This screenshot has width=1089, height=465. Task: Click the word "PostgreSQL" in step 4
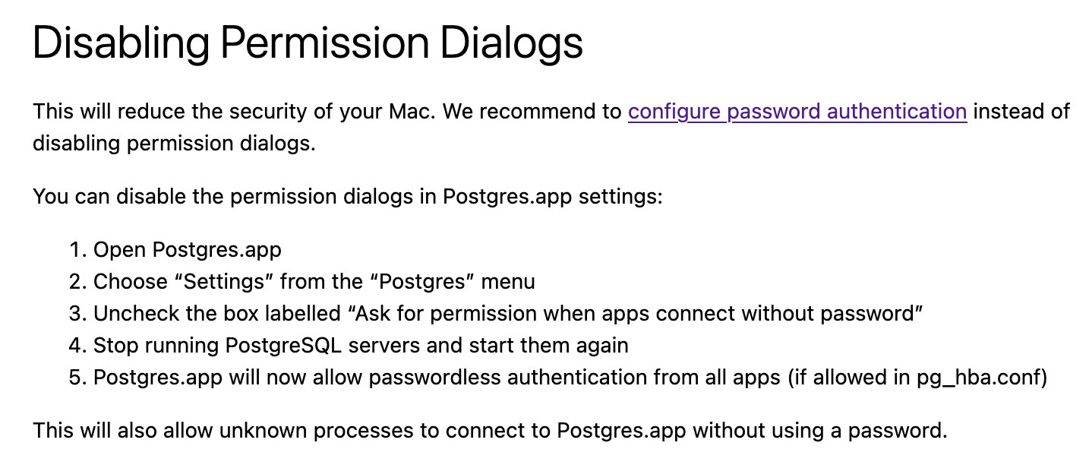pos(281,346)
